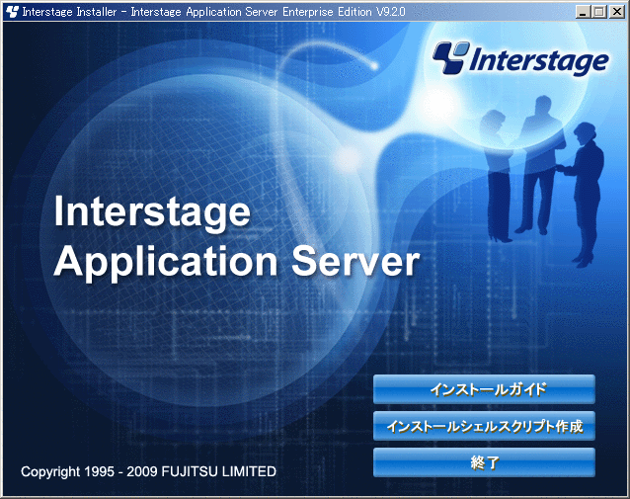Click the window title text Interstage Installer
630x499 pixels.
pyautogui.click(x=69, y=12)
